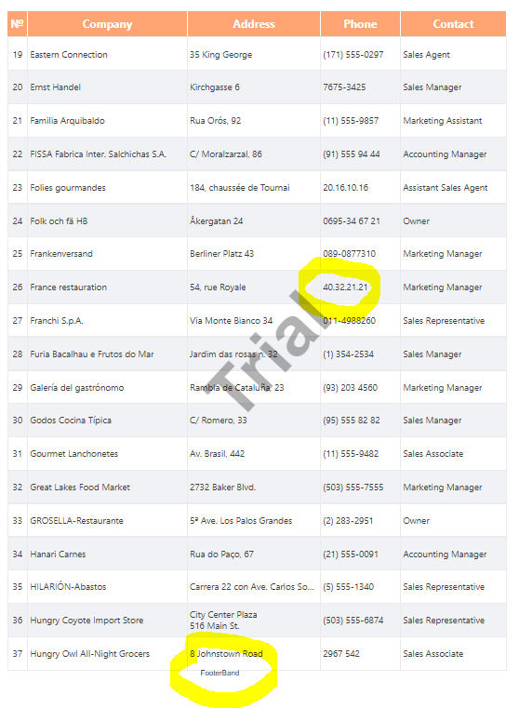The image size is (519, 708).
Task: Click the Address column header
Action: [254, 24]
